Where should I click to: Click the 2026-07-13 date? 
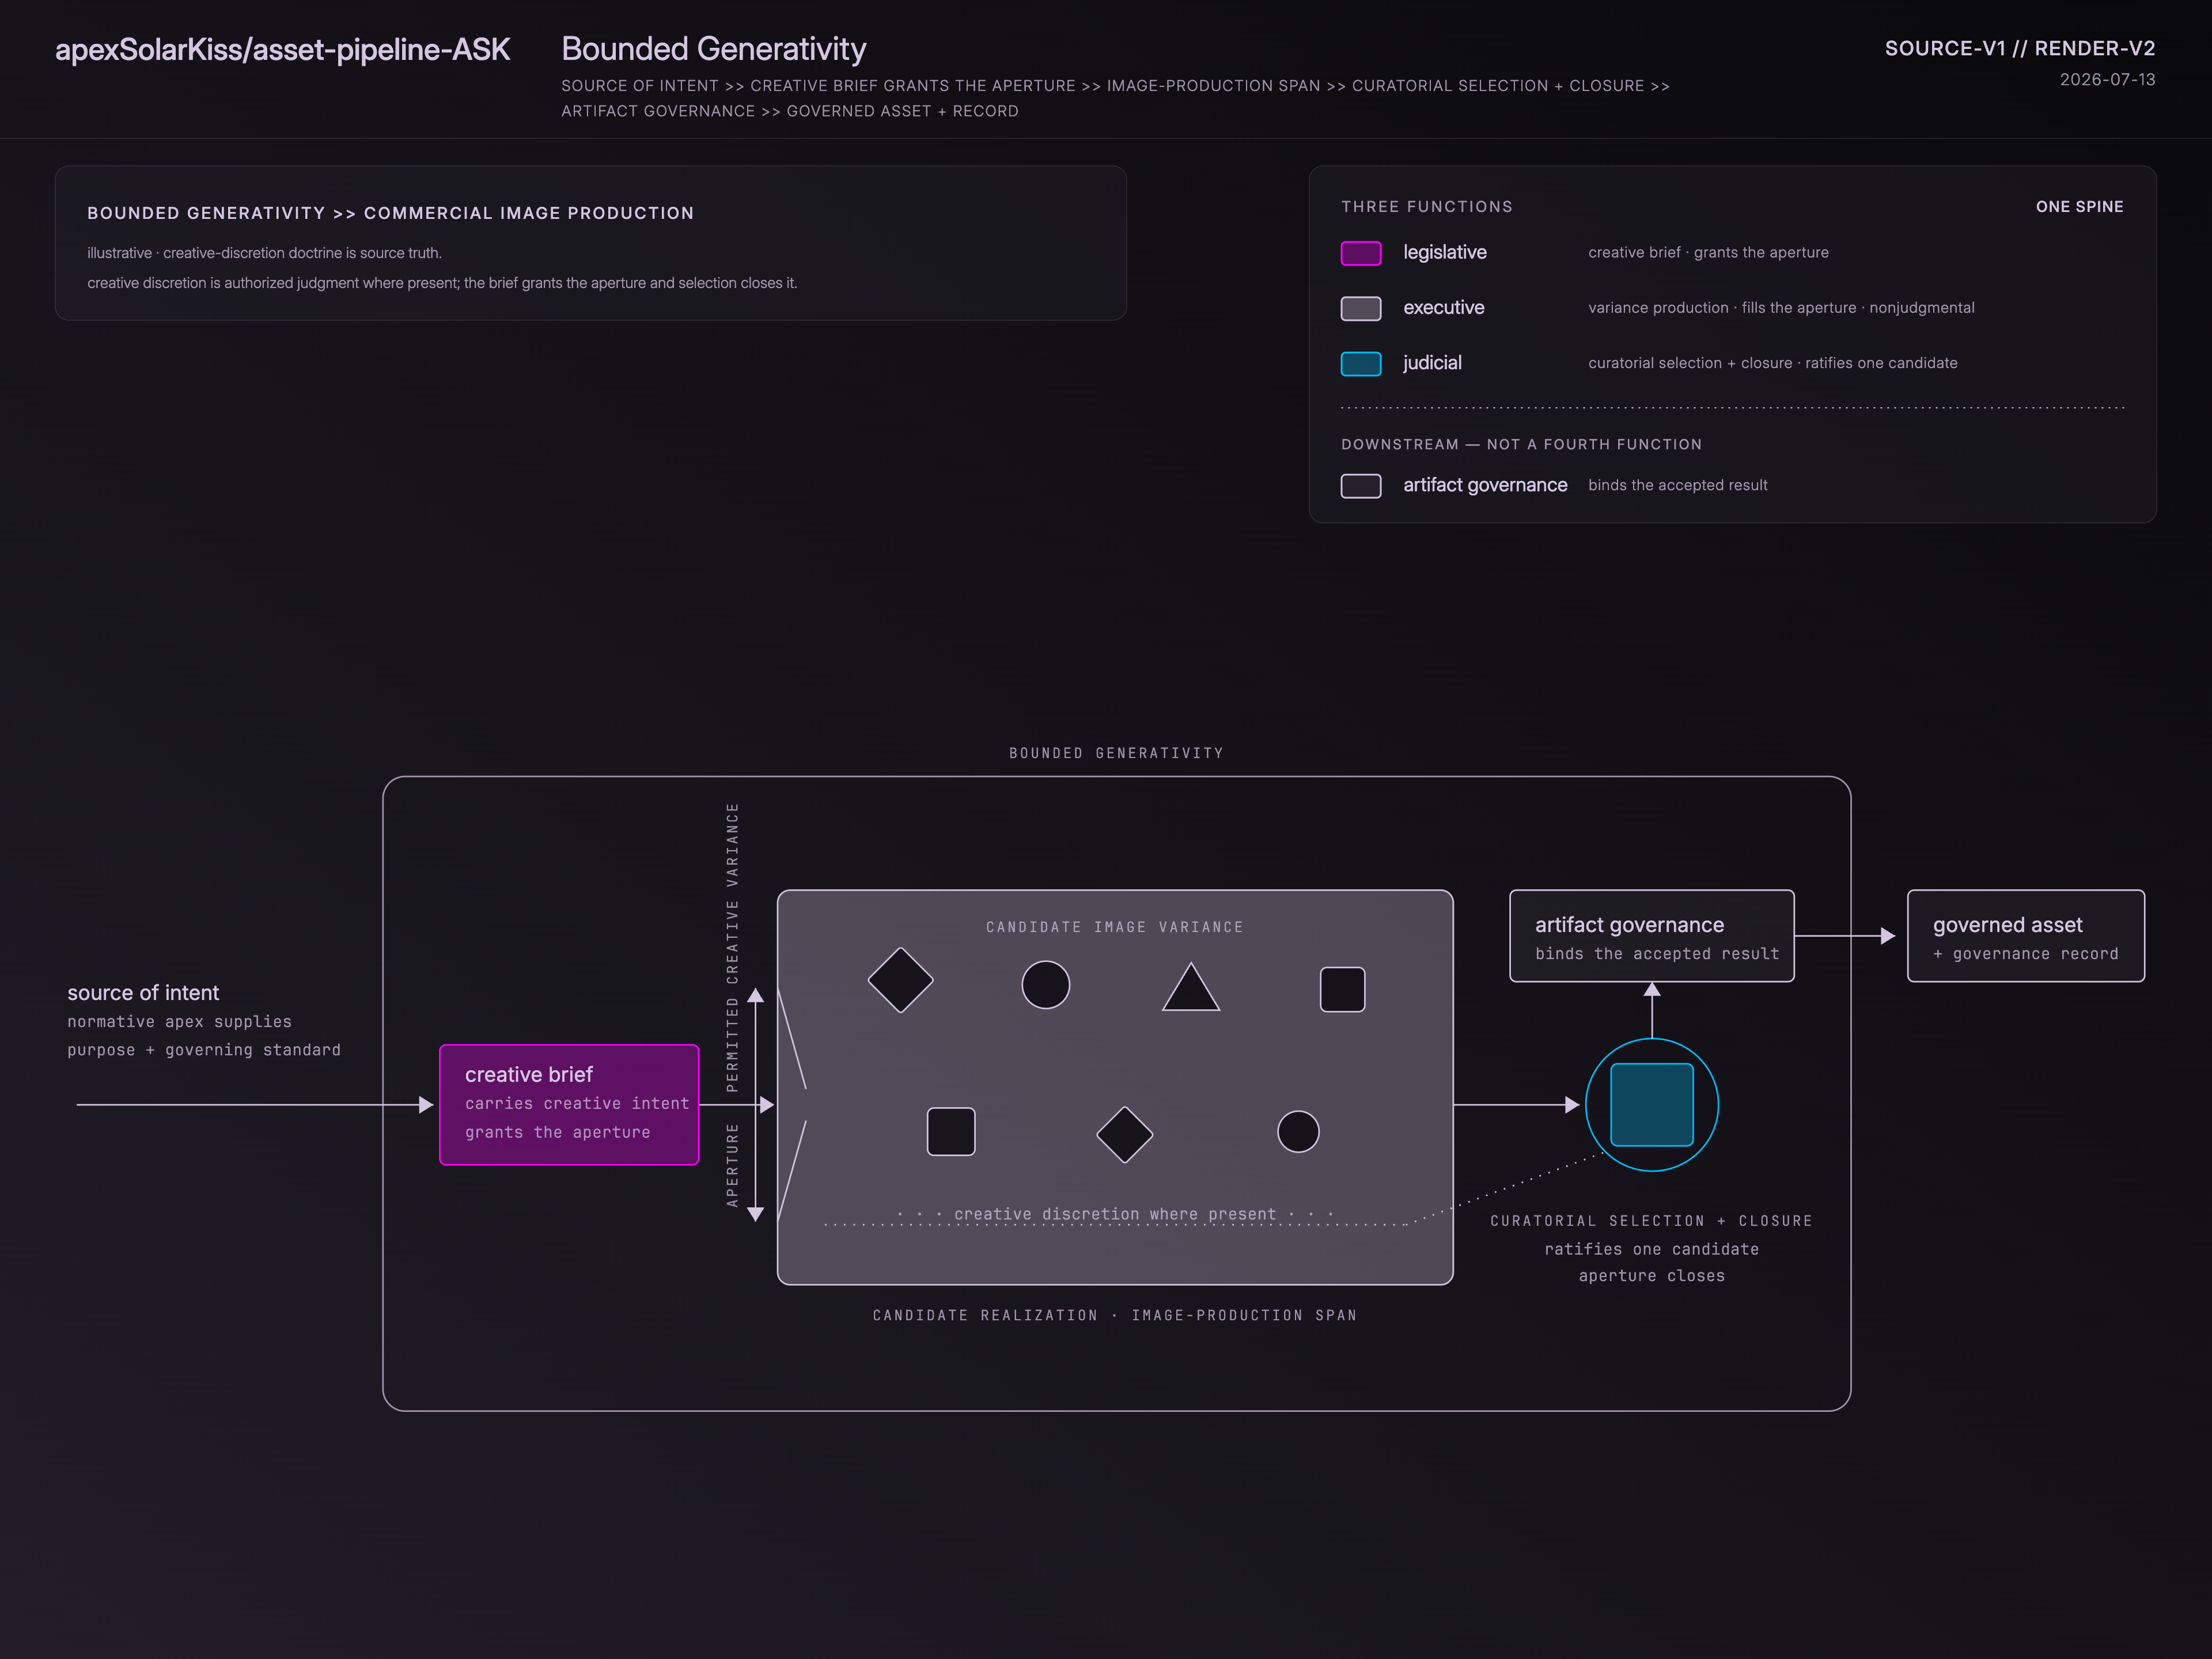[2107, 79]
